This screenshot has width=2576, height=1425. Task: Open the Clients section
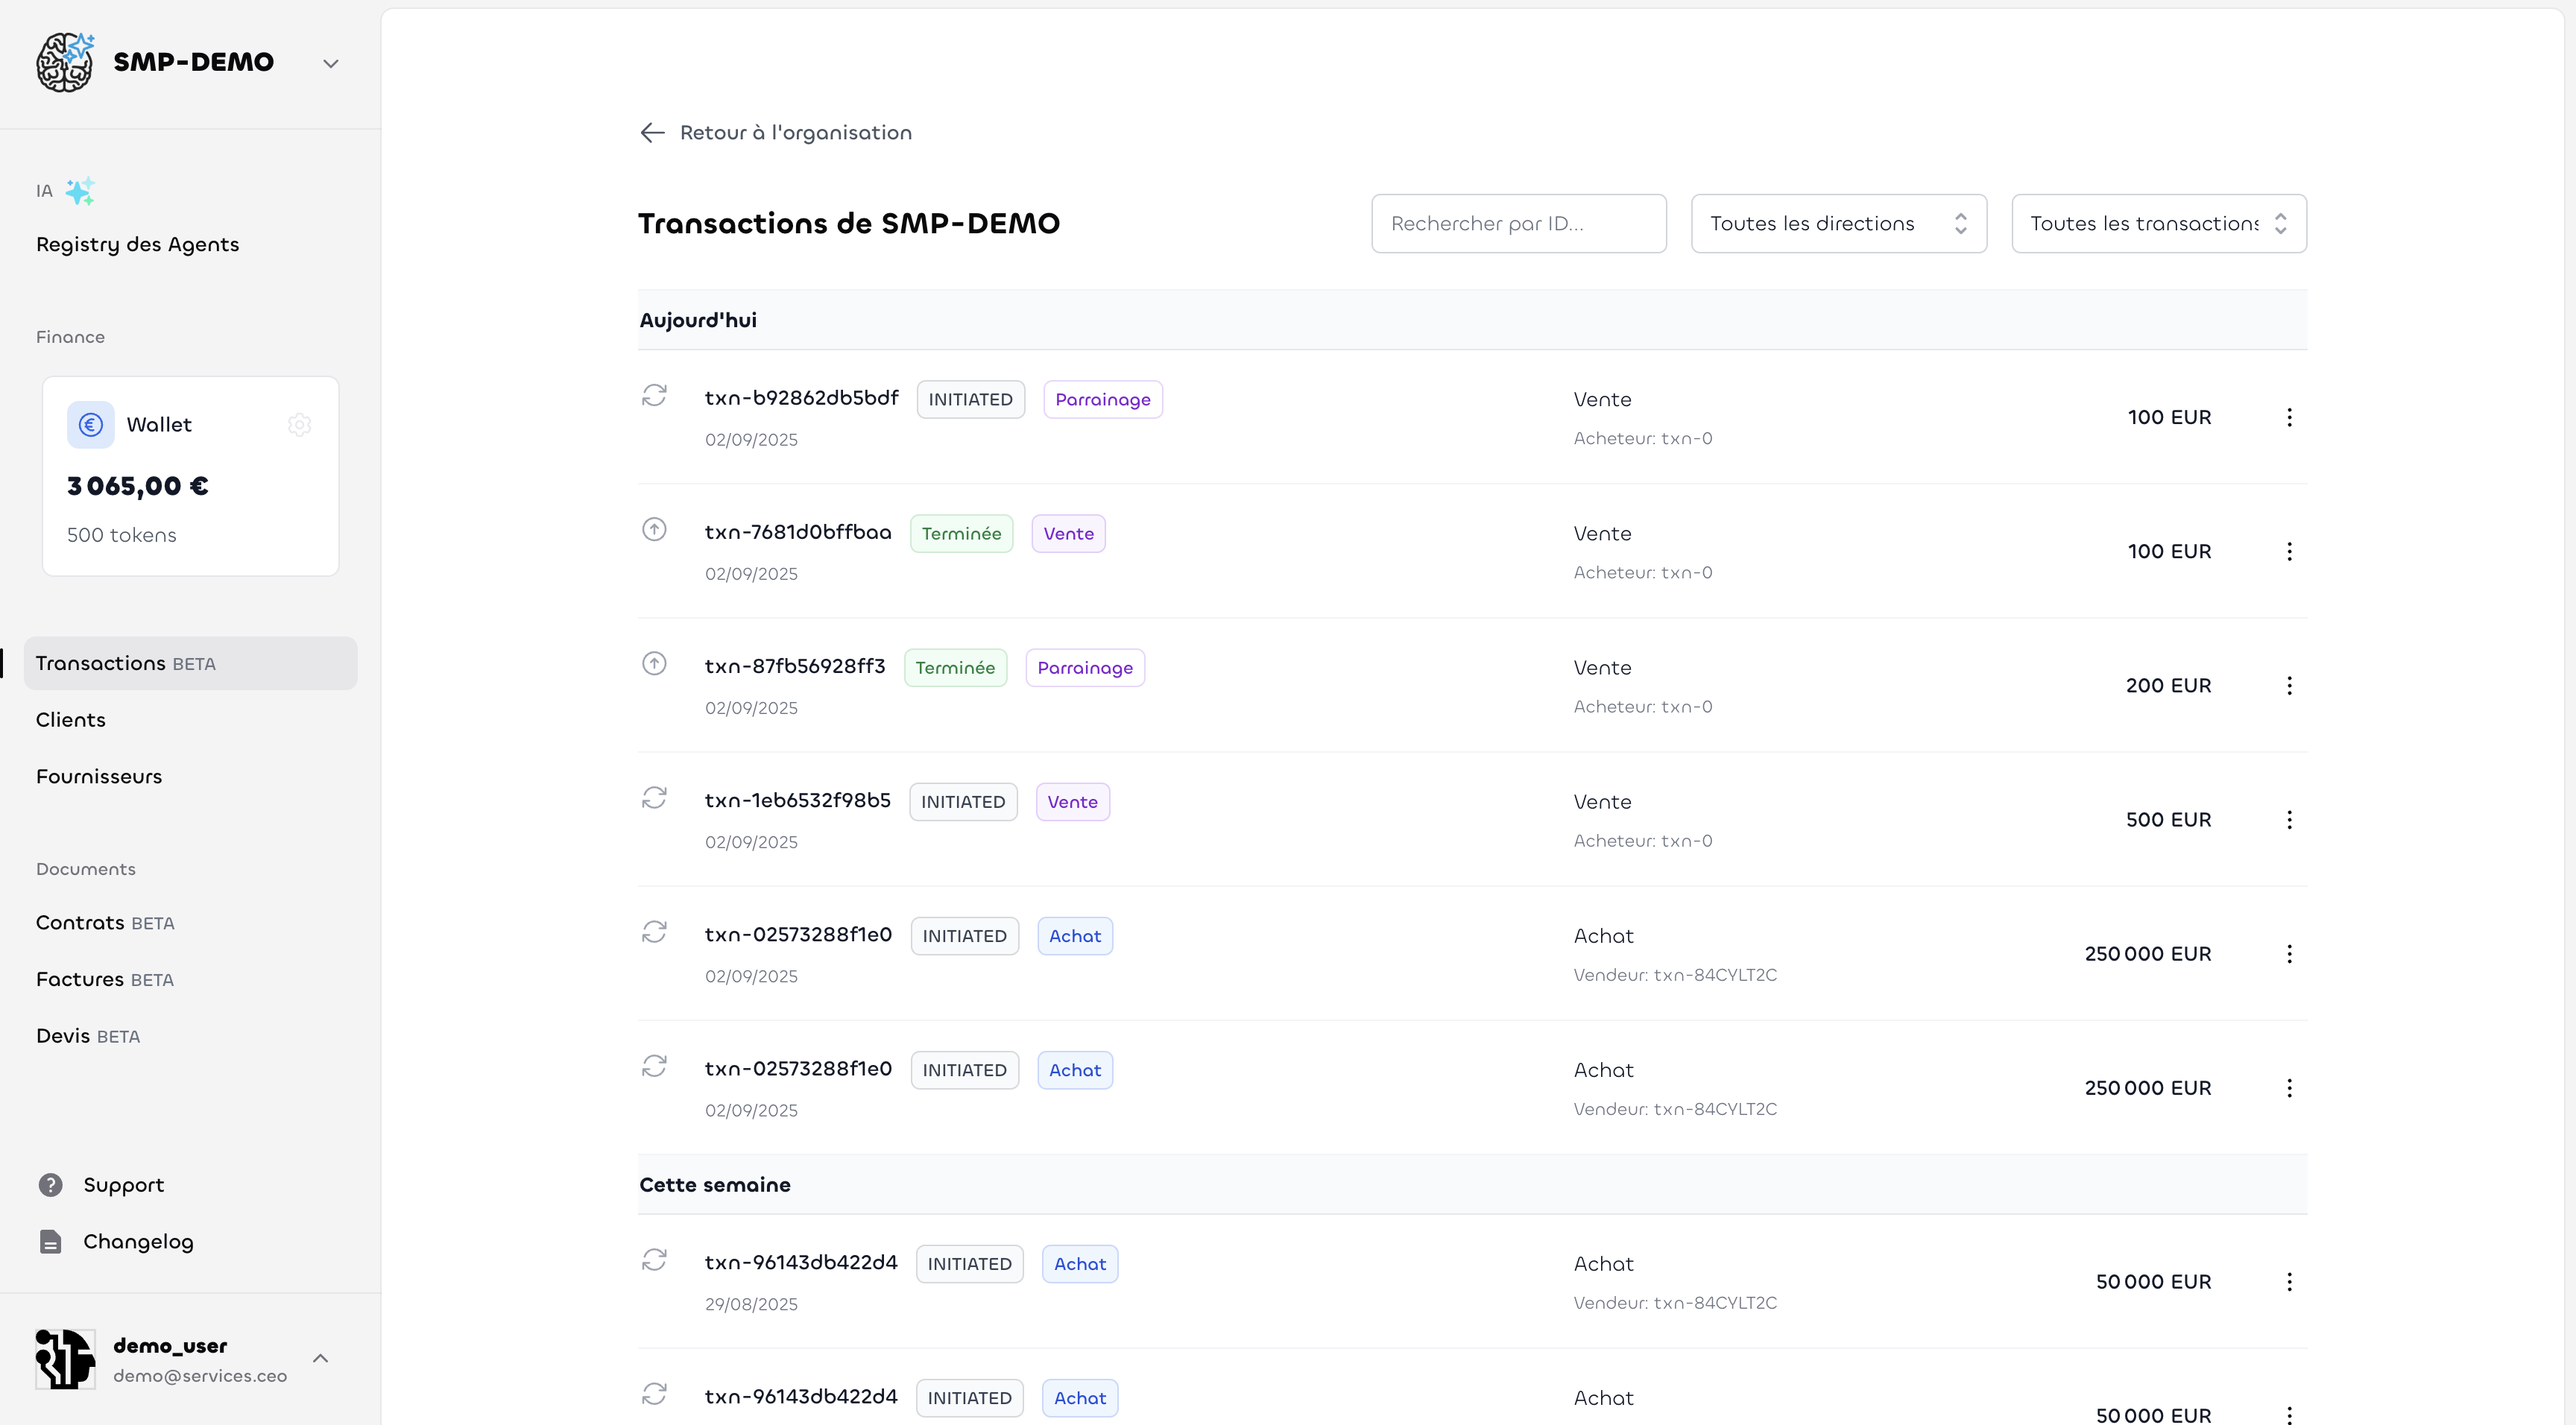pyautogui.click(x=71, y=719)
